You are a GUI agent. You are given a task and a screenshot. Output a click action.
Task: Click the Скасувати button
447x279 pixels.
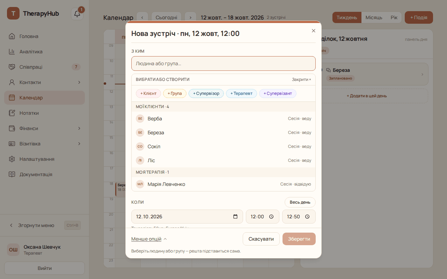click(x=261, y=239)
